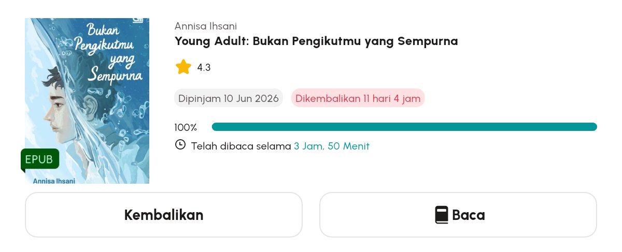Click the Kembalikan button
Viewport: 622px width, 252px height.
pos(164,215)
